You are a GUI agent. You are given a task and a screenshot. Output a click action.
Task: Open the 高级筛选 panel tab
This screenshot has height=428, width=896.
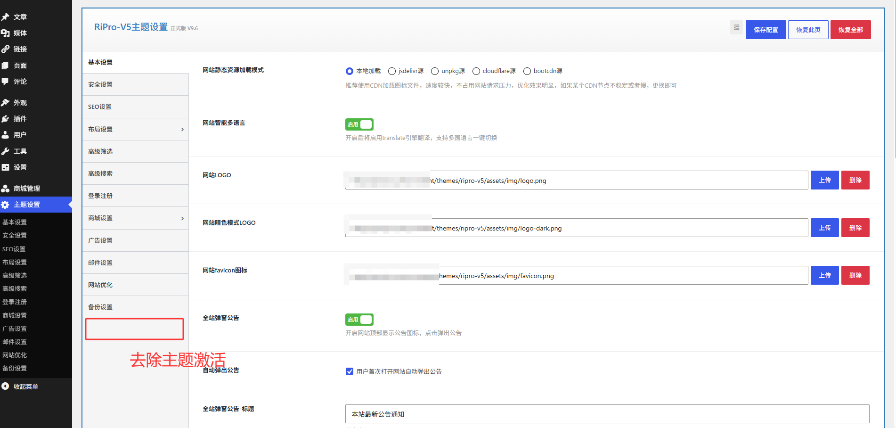(x=136, y=152)
